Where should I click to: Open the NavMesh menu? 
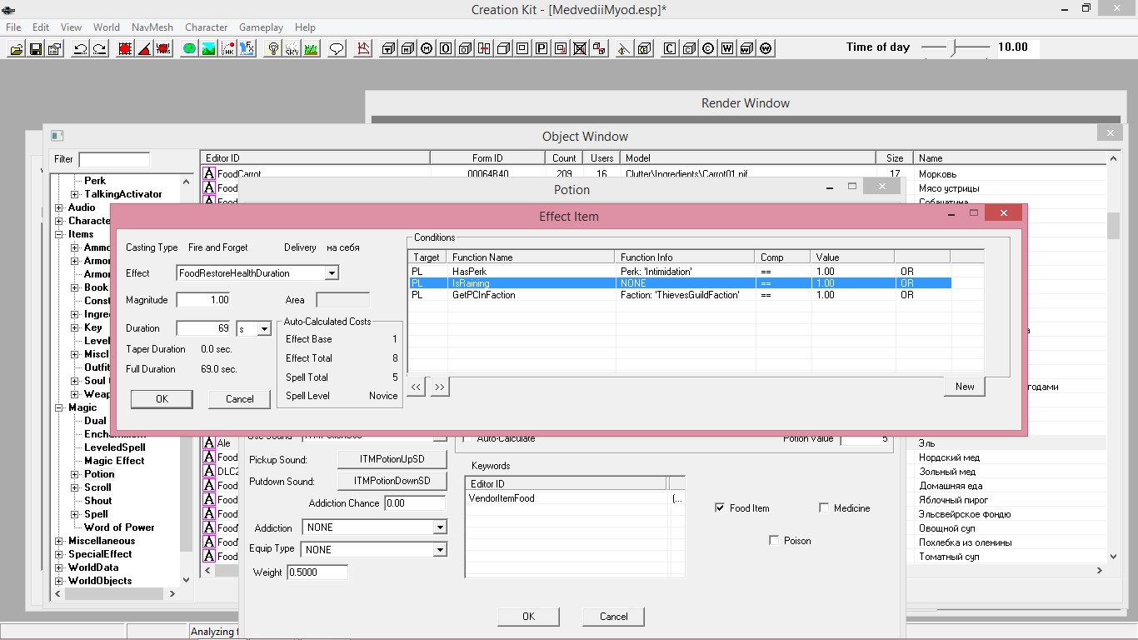click(152, 27)
